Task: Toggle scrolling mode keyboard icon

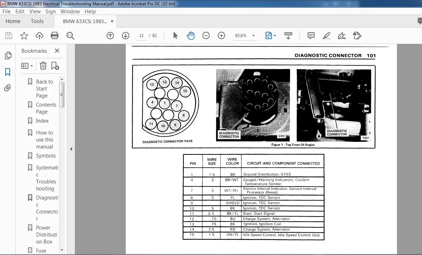Action: tap(288, 36)
